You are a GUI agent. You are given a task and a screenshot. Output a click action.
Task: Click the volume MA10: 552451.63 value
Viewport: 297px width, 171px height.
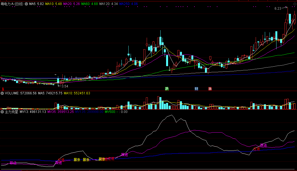[x=77, y=93]
